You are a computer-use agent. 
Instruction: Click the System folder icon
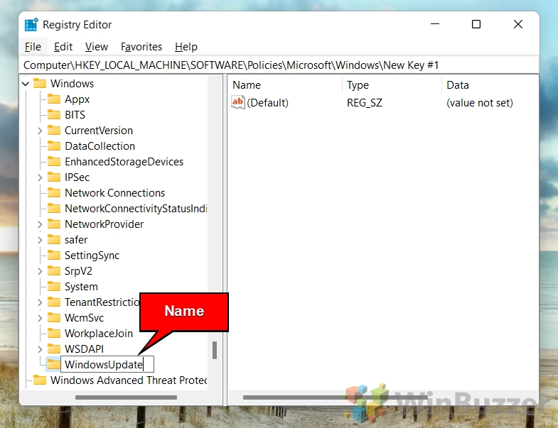coord(54,287)
